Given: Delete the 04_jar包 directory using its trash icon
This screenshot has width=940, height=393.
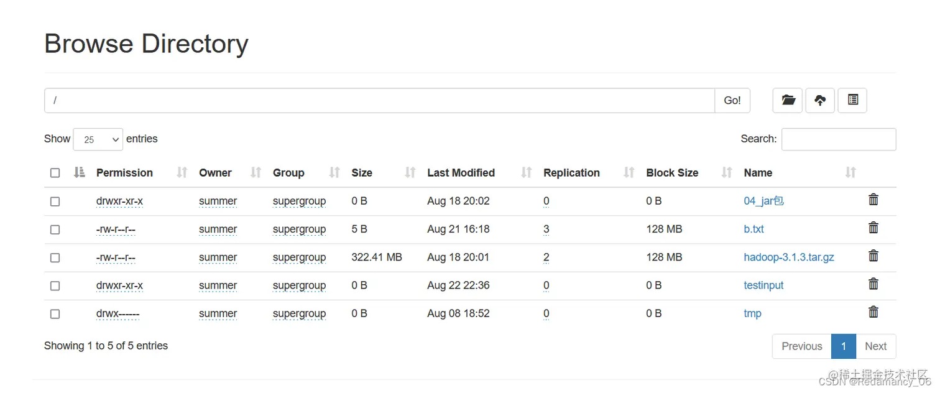Looking at the screenshot, I should [873, 200].
